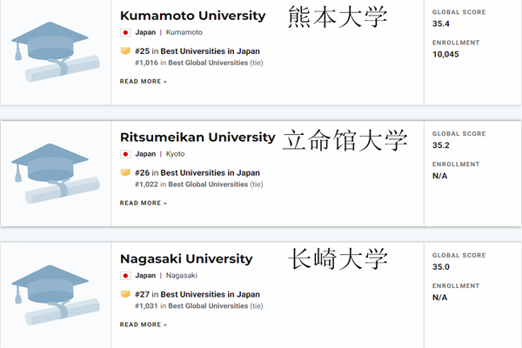Click the Kyoto location text
This screenshot has width=522, height=348.
(175, 154)
